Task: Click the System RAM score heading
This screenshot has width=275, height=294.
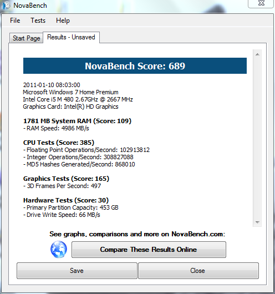Action: click(77, 121)
